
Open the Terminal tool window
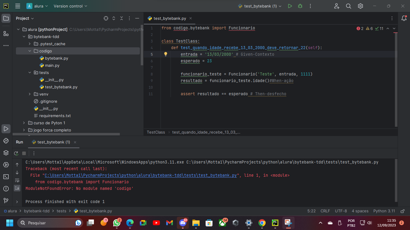click(6, 177)
